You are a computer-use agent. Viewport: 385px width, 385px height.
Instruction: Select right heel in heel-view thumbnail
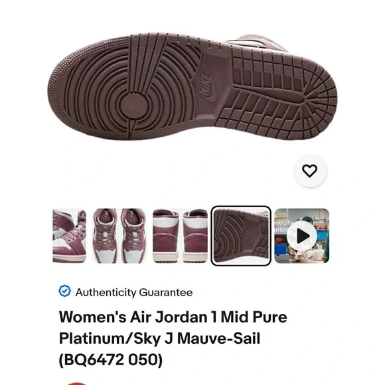(195, 236)
